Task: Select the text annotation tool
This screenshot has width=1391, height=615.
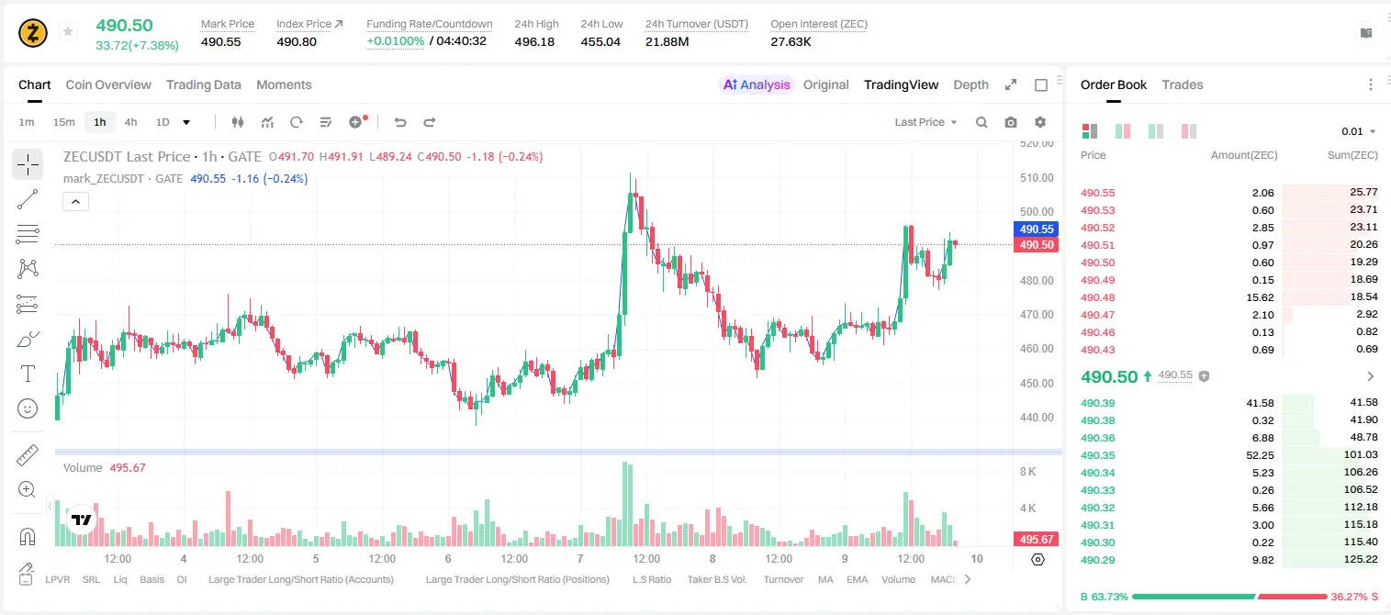Action: 28,374
